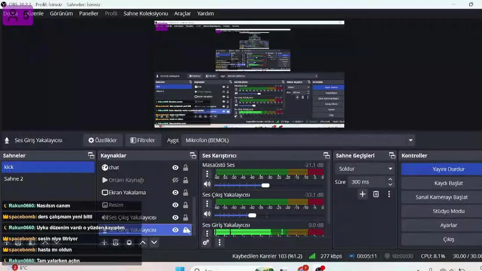Unlock the Ses Giriş Yakalayıcısı source

(x=186, y=230)
